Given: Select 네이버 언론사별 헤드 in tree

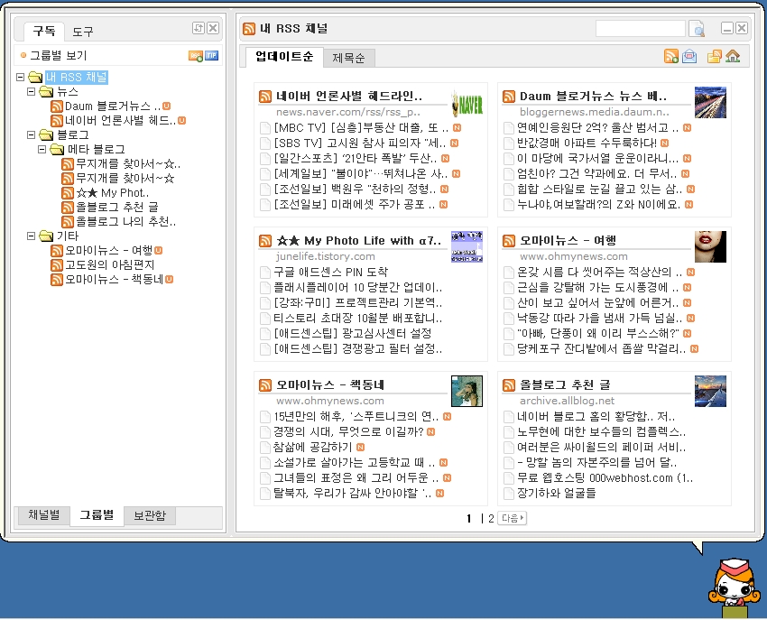Looking at the screenshot, I should [x=120, y=120].
